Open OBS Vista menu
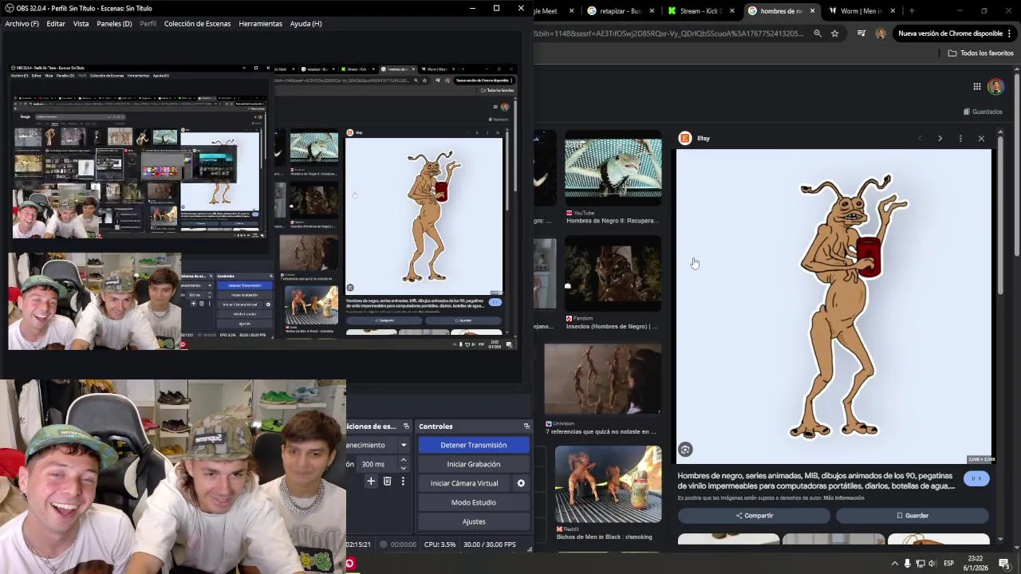This screenshot has width=1021, height=574. pos(81,24)
